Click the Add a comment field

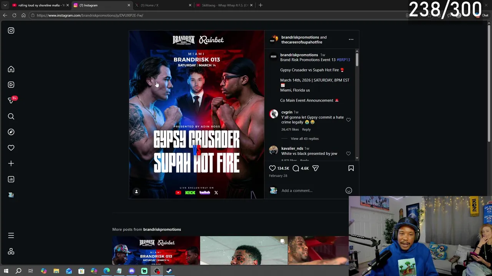[x=311, y=191]
